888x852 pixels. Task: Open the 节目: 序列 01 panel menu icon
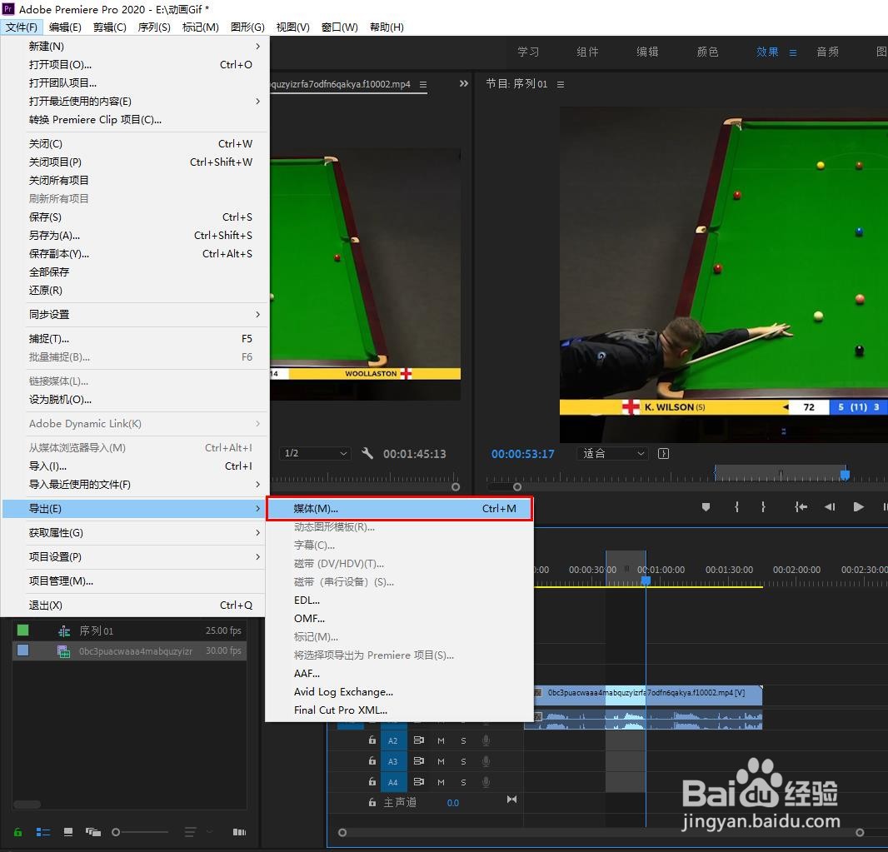click(x=560, y=84)
